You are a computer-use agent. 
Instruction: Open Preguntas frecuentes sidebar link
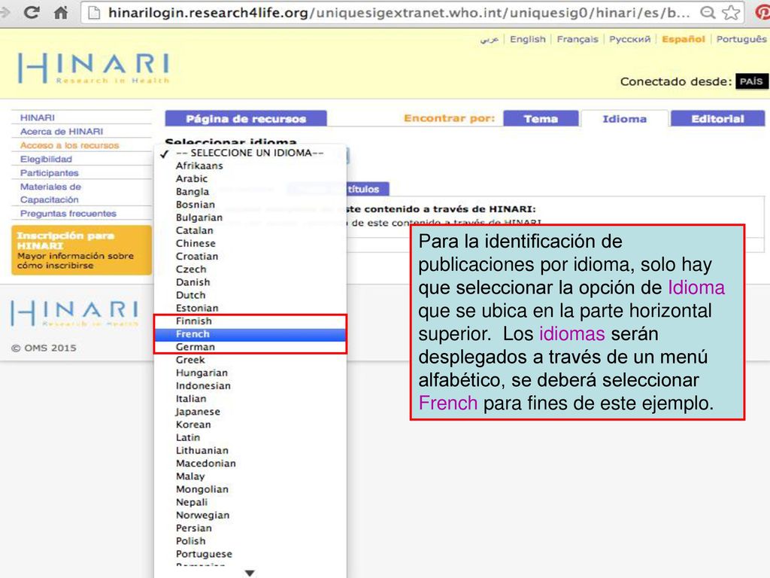click(x=68, y=213)
